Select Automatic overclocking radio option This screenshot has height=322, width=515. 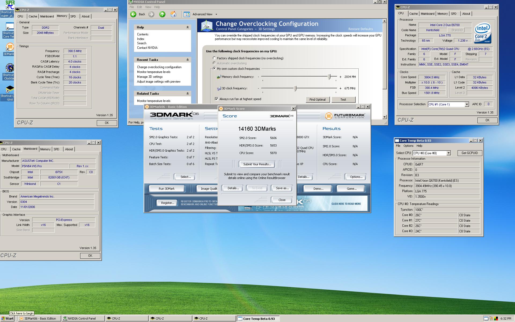tap(214, 63)
